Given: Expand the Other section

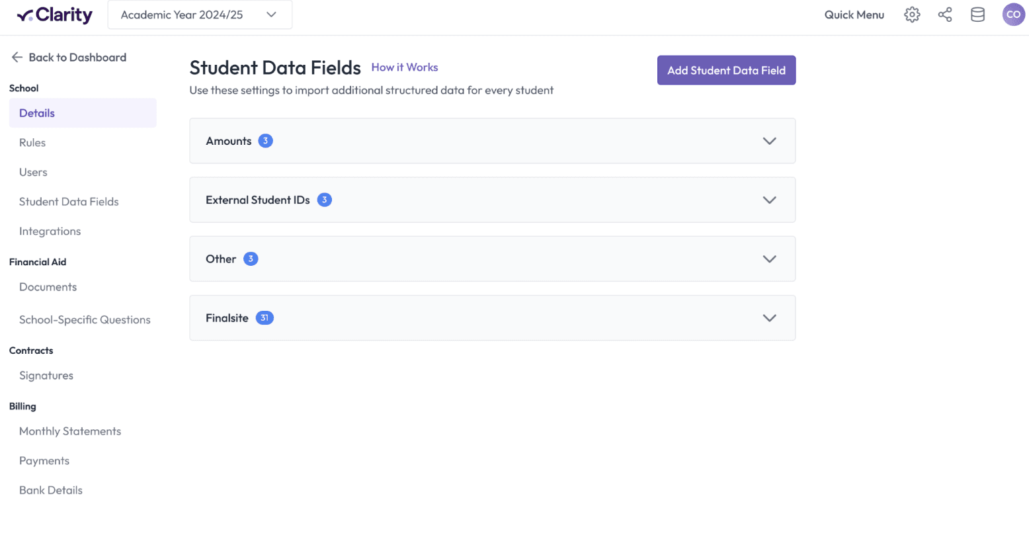Looking at the screenshot, I should [x=769, y=259].
